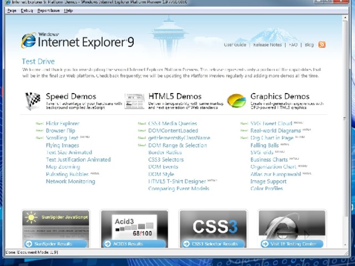This screenshot has width=355, height=266.
Task: Open the Browser Flip demo
Action: click(x=60, y=131)
